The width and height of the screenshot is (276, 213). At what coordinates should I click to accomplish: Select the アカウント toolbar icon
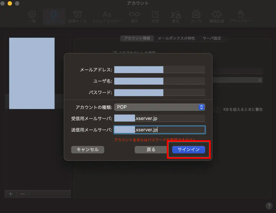(x=54, y=17)
